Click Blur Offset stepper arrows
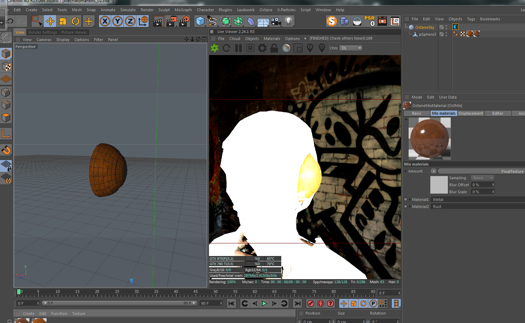This screenshot has width=525, height=323. (493, 185)
